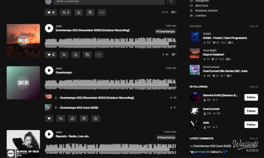Image resolution: width=264 pixels, height=158 pixels.
Task: View all of Jade's 95 following
Action: pos(254,87)
